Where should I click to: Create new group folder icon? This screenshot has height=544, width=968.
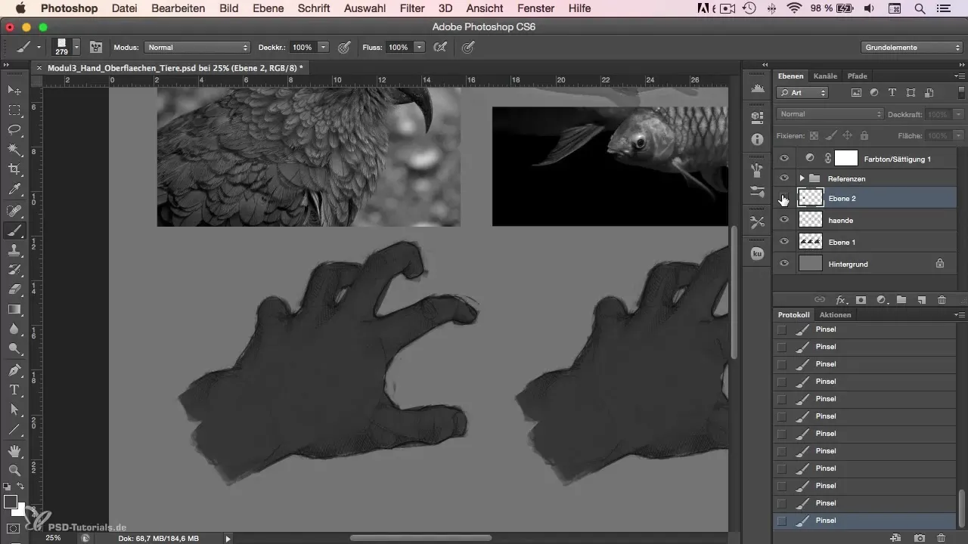coord(901,300)
